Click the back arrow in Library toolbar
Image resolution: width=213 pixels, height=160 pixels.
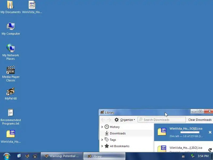tap(103, 120)
